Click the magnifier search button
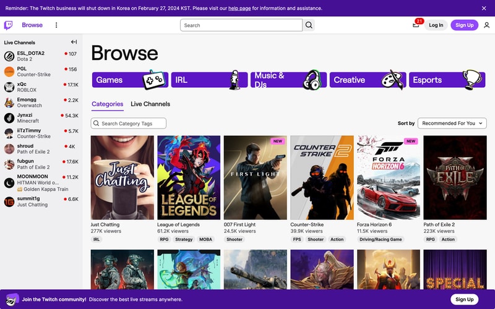 pos(309,25)
